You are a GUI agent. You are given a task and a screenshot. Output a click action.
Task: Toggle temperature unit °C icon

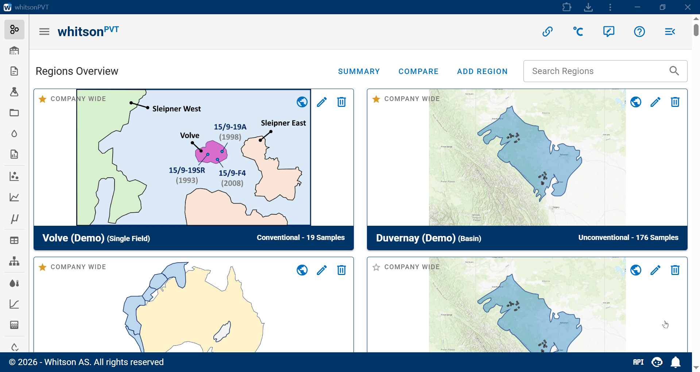point(578,32)
